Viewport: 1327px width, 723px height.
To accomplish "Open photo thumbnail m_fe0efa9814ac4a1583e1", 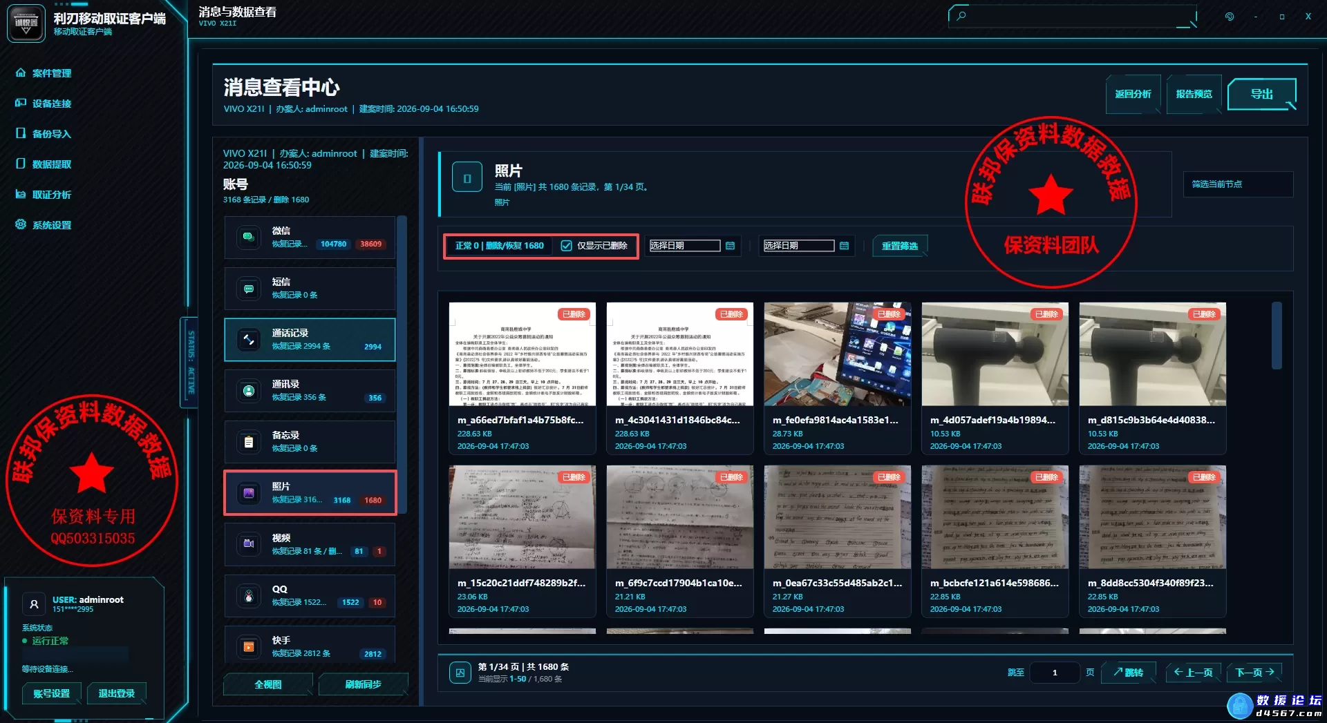I will click(x=838, y=354).
